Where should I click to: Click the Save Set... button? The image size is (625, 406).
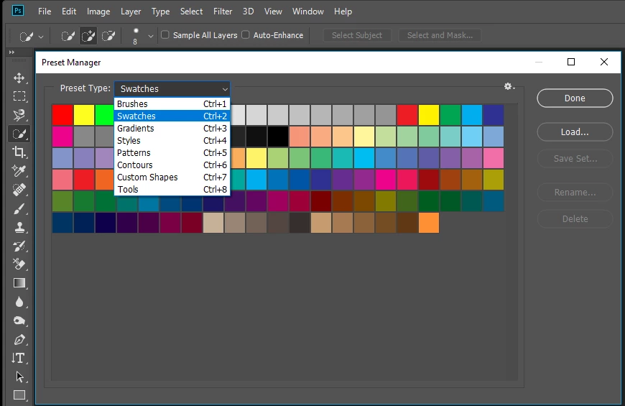(575, 159)
